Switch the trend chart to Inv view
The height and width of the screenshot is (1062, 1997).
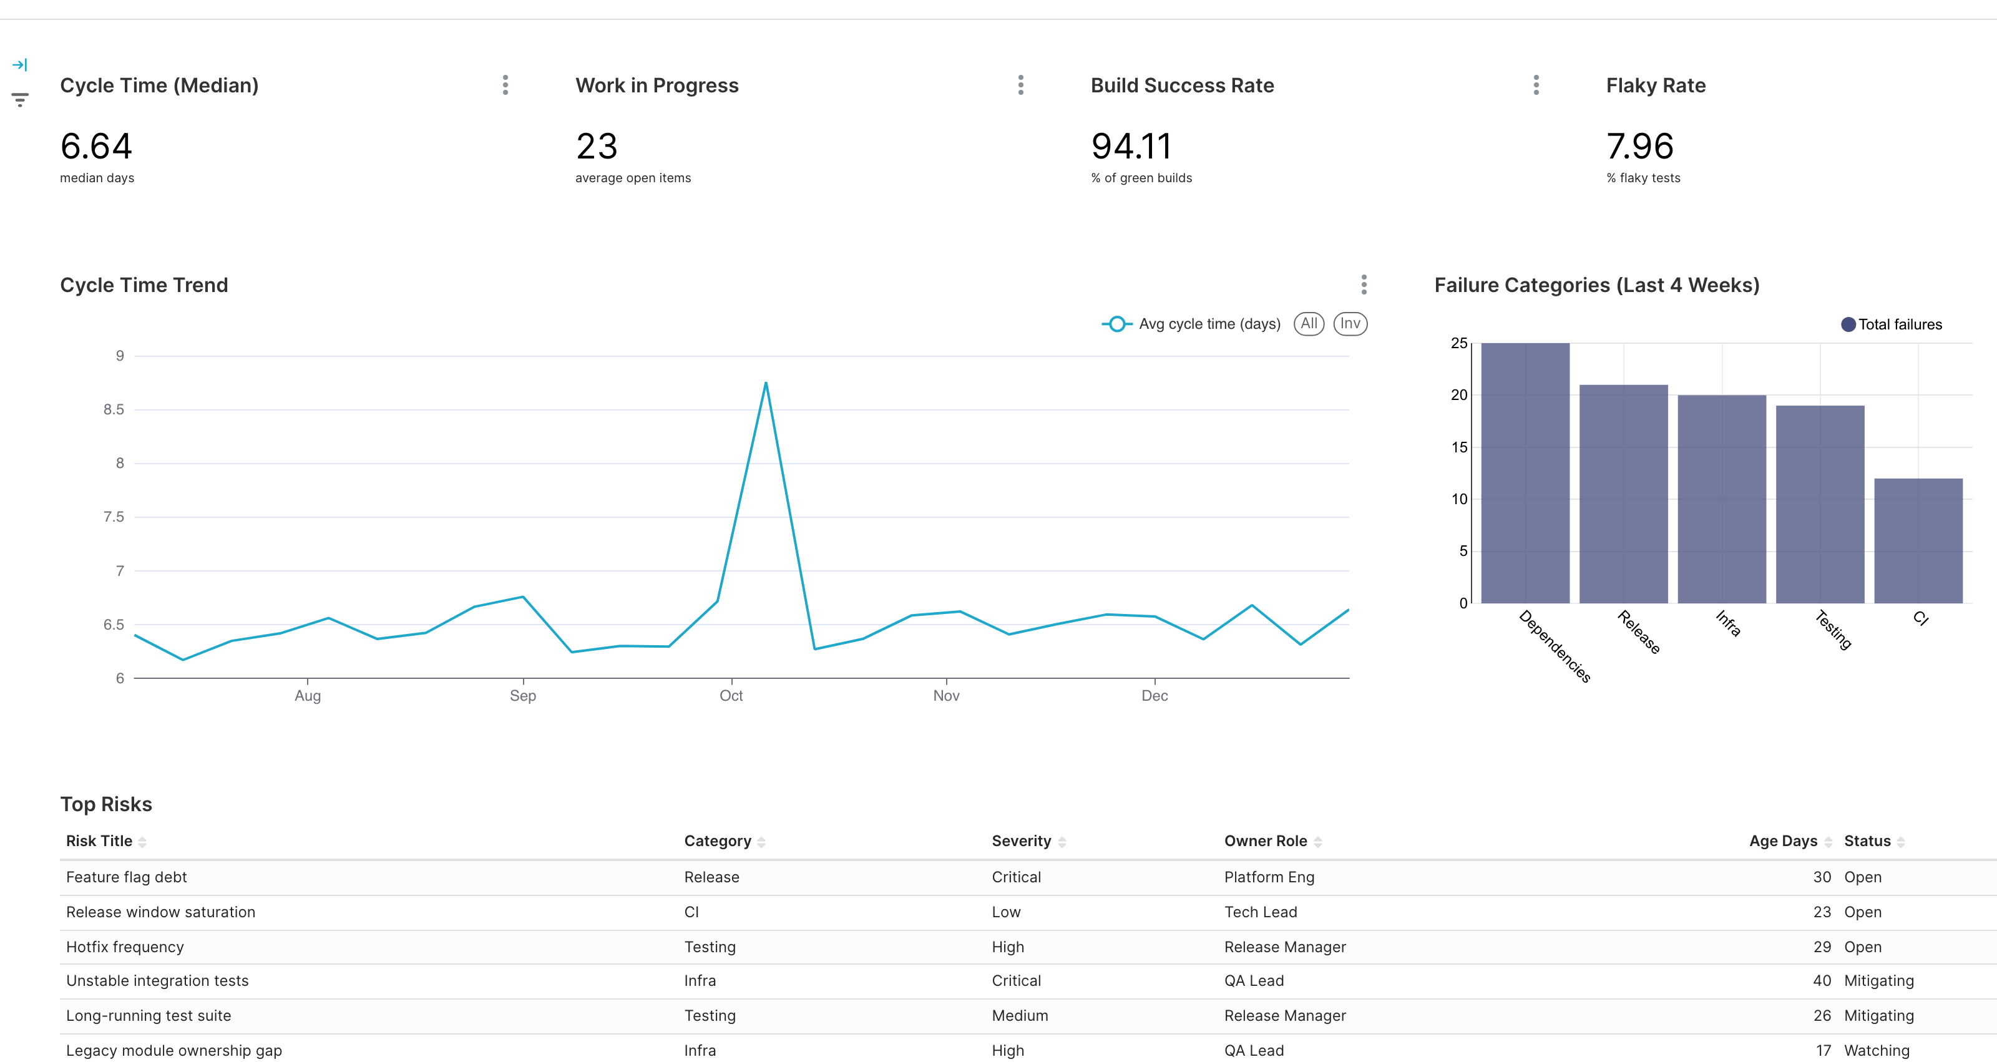[x=1350, y=323]
